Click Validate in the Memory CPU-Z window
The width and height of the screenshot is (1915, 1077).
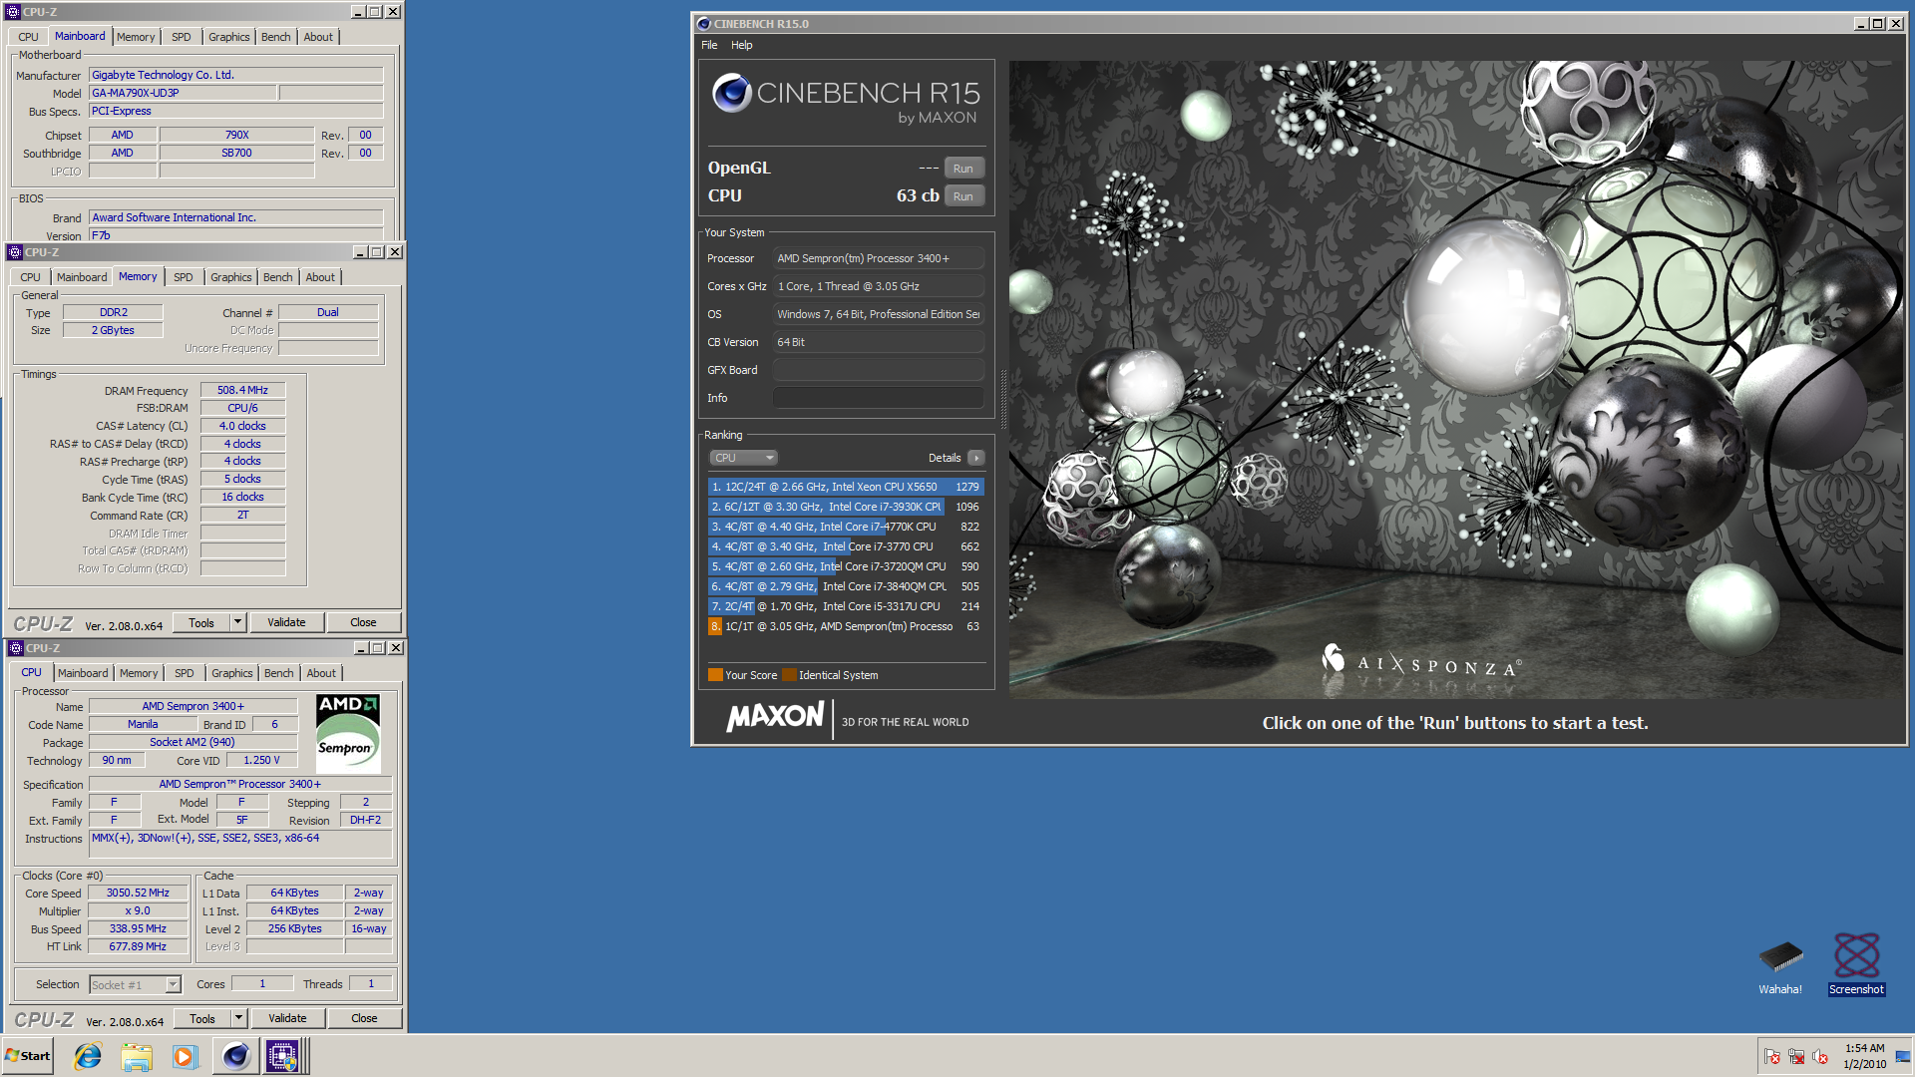click(x=286, y=622)
